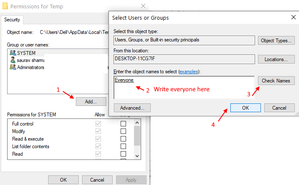Click the Add... button
Screen dimensions: 299x185
tap(91, 102)
